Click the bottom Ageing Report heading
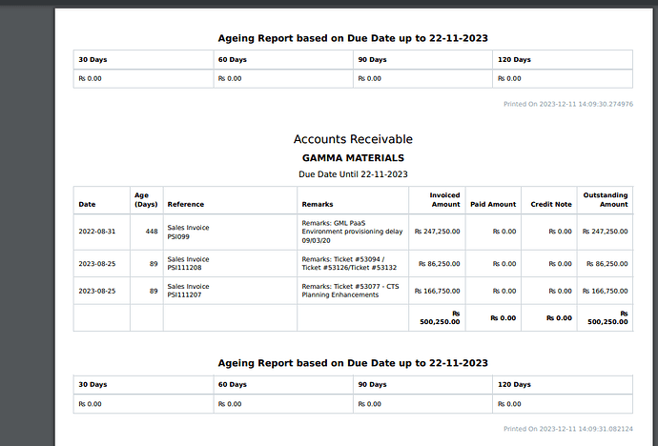The width and height of the screenshot is (658, 446). point(353,363)
